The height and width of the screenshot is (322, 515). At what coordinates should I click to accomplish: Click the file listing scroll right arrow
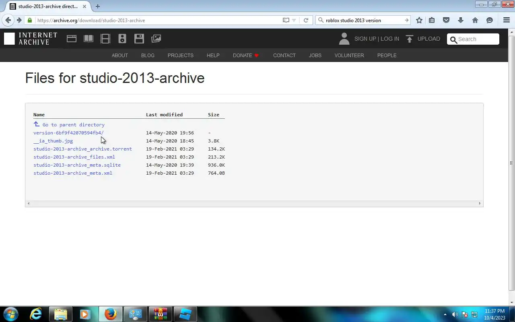pos(480,203)
